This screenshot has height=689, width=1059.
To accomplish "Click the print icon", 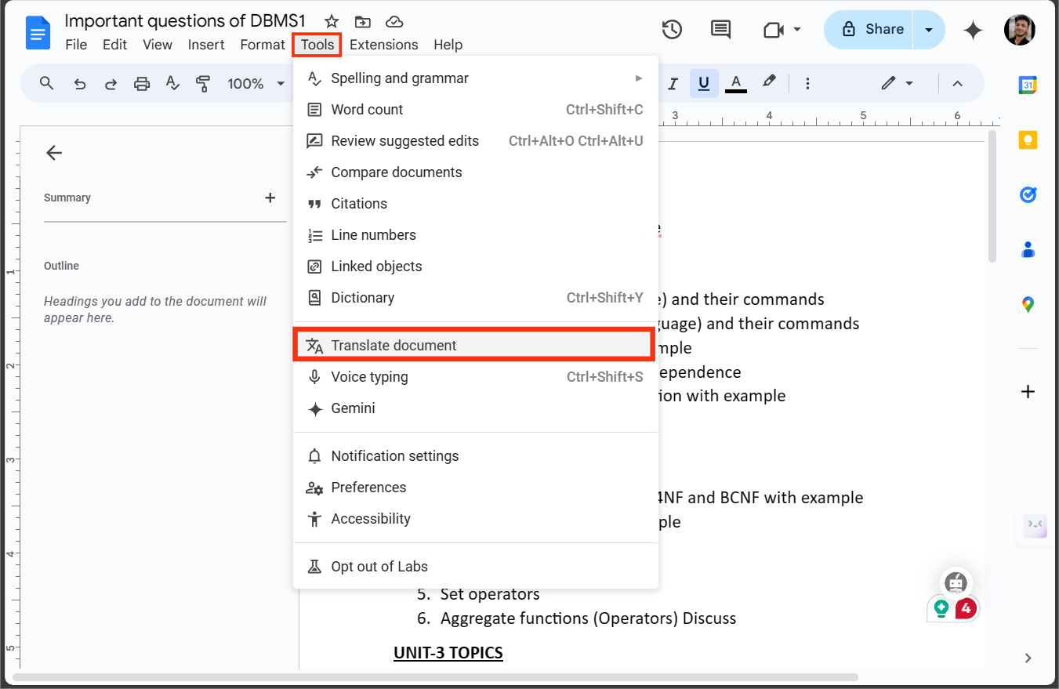I will pos(142,83).
